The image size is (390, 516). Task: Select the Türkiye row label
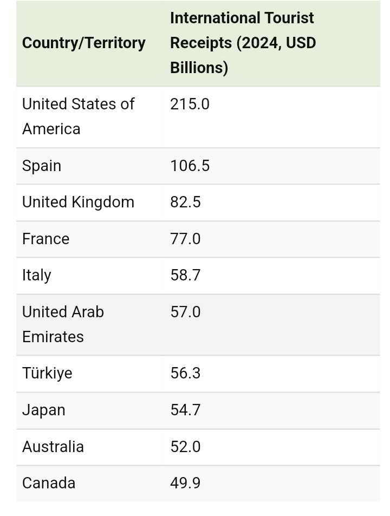coord(47,373)
